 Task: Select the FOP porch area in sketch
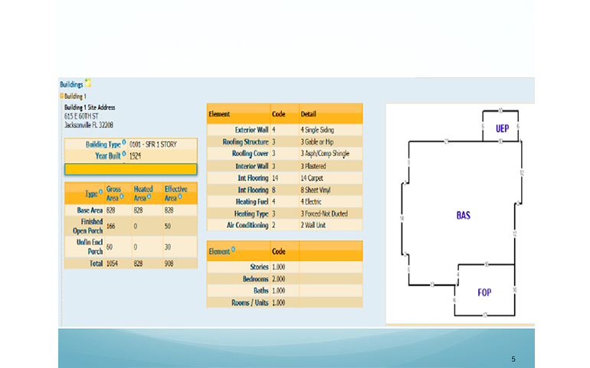[484, 292]
